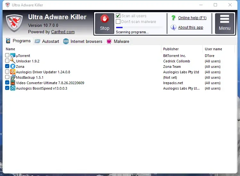The width and height of the screenshot is (240, 176).
Task: Click the Auslogics BoostSpeed icon
Action: 13,88
